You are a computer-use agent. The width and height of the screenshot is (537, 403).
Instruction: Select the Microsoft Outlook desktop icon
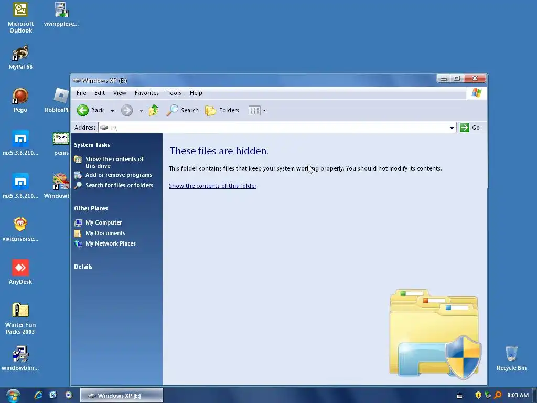click(x=20, y=18)
